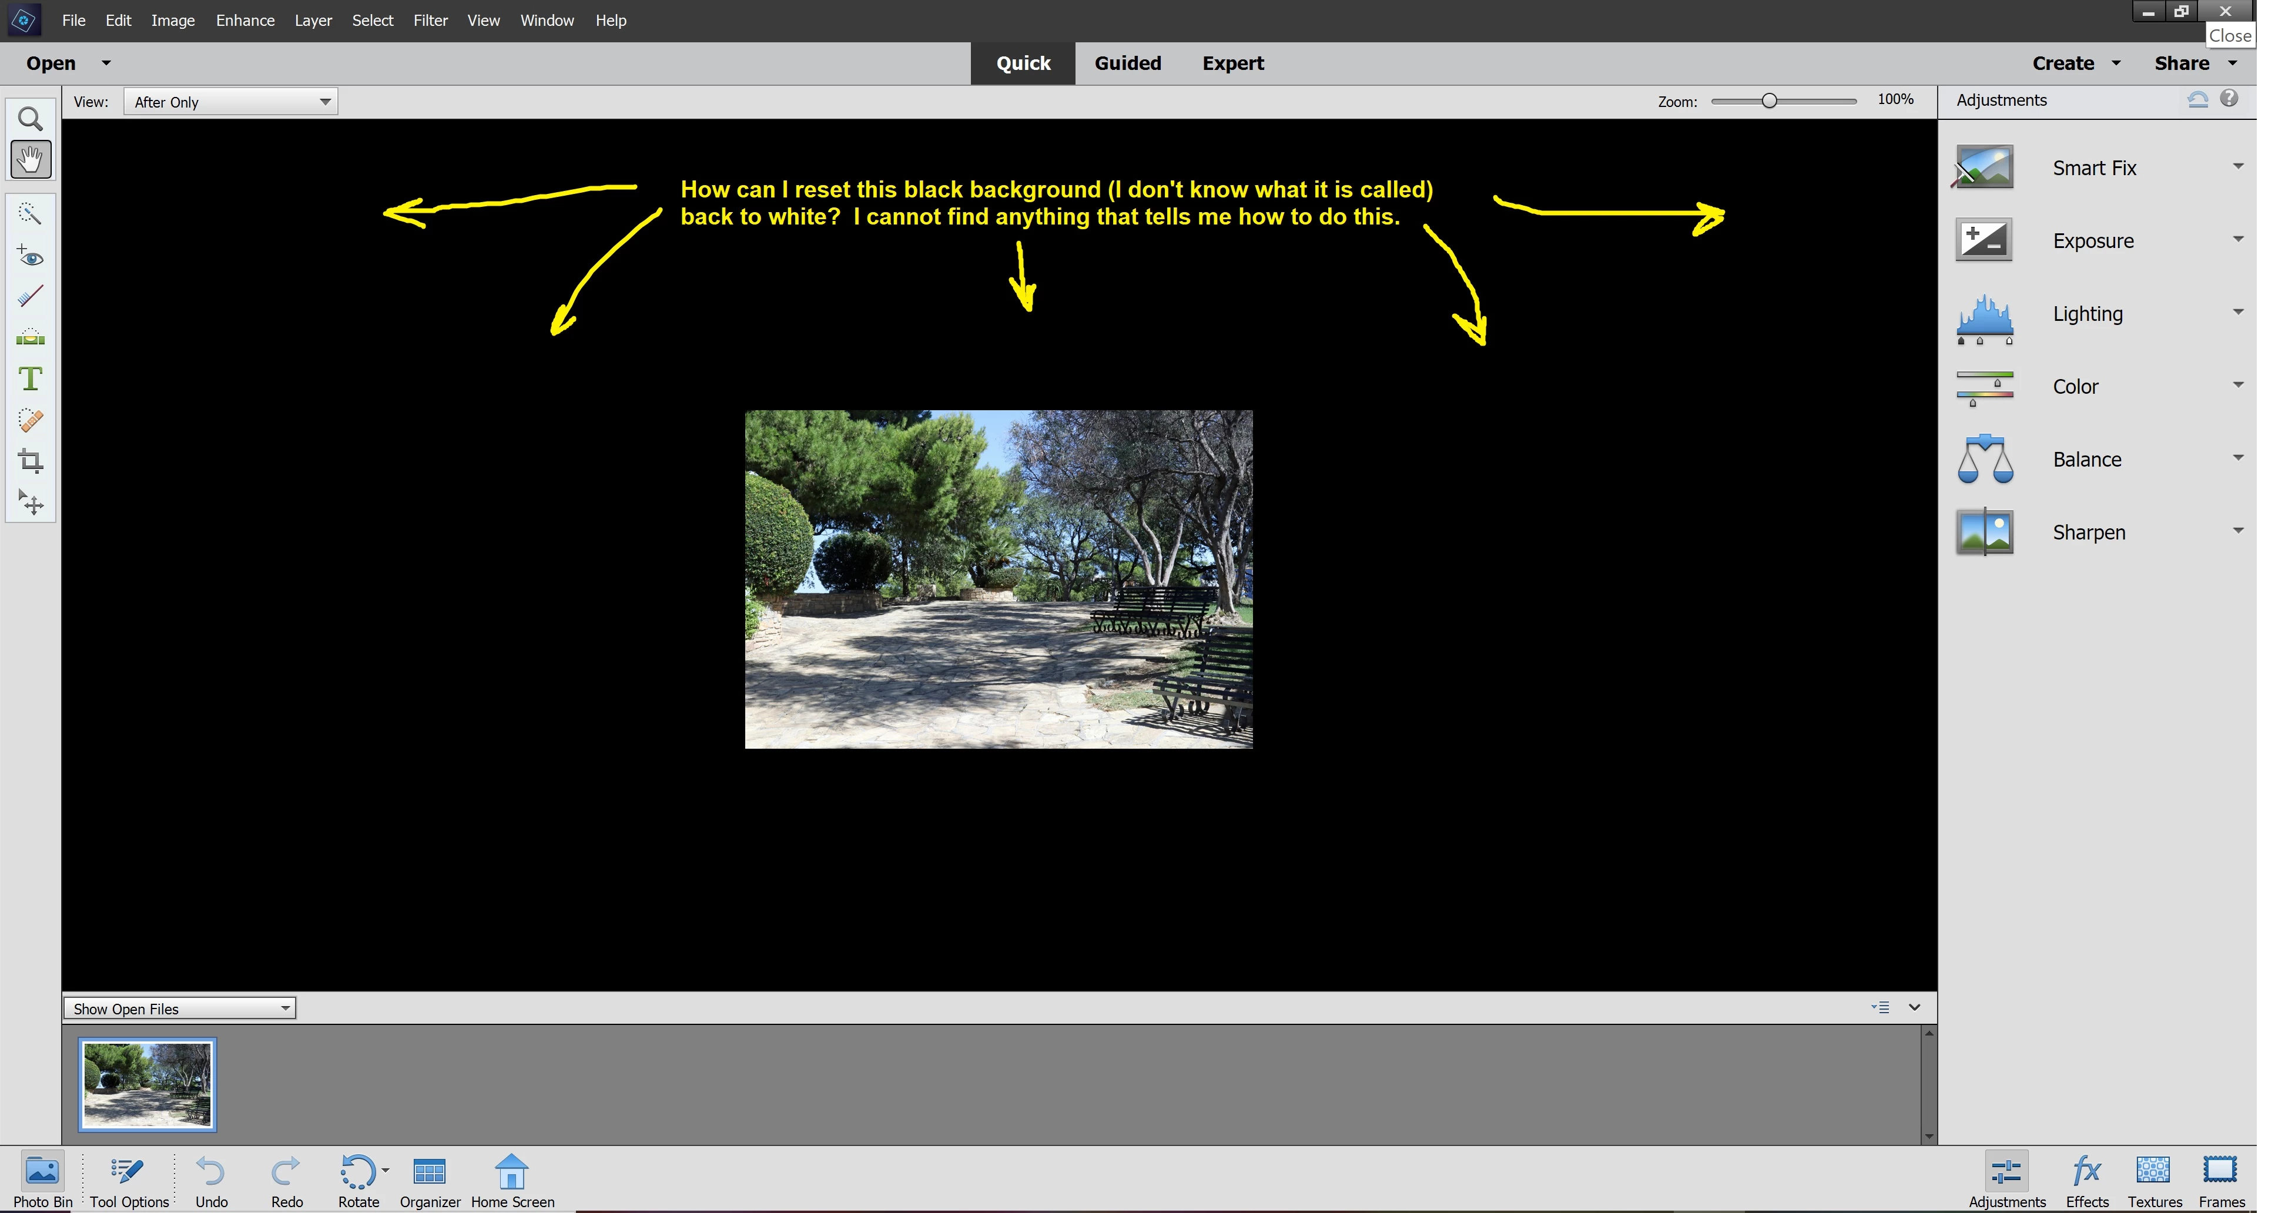The image size is (2285, 1213).
Task: Select the Text tool
Action: point(30,378)
